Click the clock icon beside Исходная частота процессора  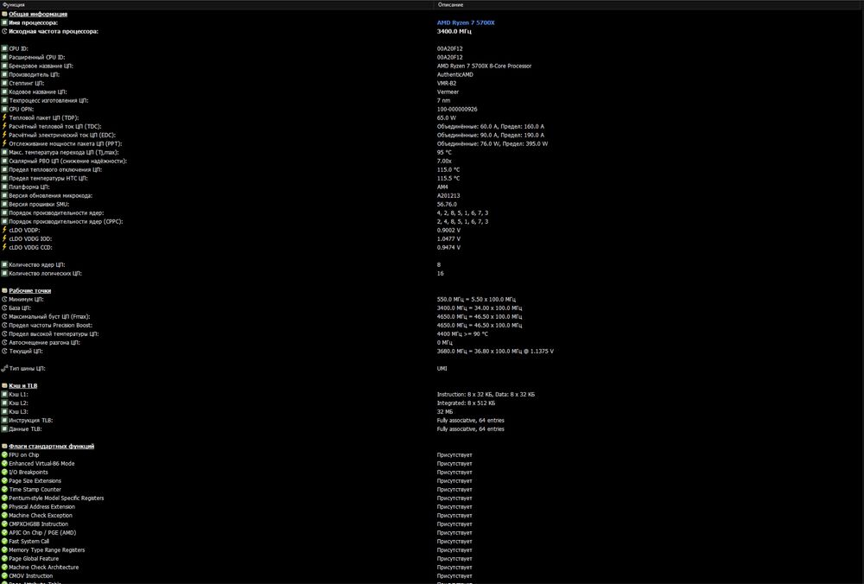pyautogui.click(x=4, y=31)
